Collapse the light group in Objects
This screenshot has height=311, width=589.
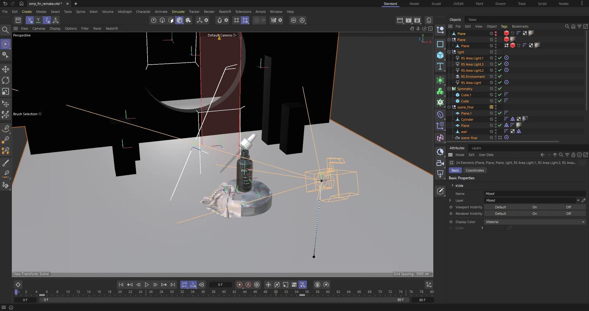click(x=449, y=52)
